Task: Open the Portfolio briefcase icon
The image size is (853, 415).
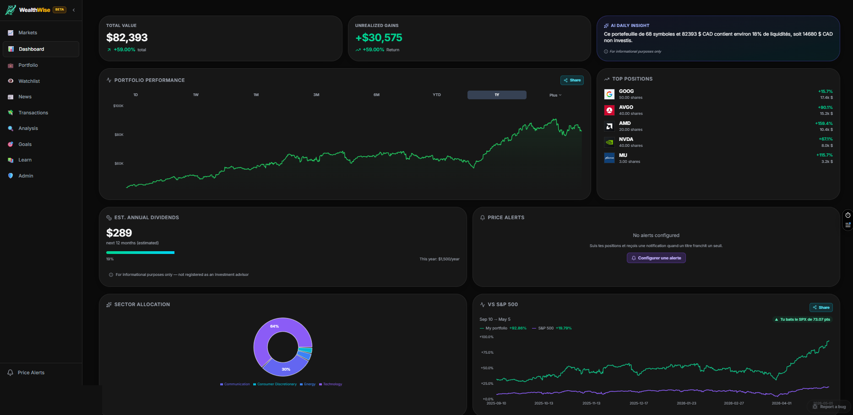Action: point(11,65)
